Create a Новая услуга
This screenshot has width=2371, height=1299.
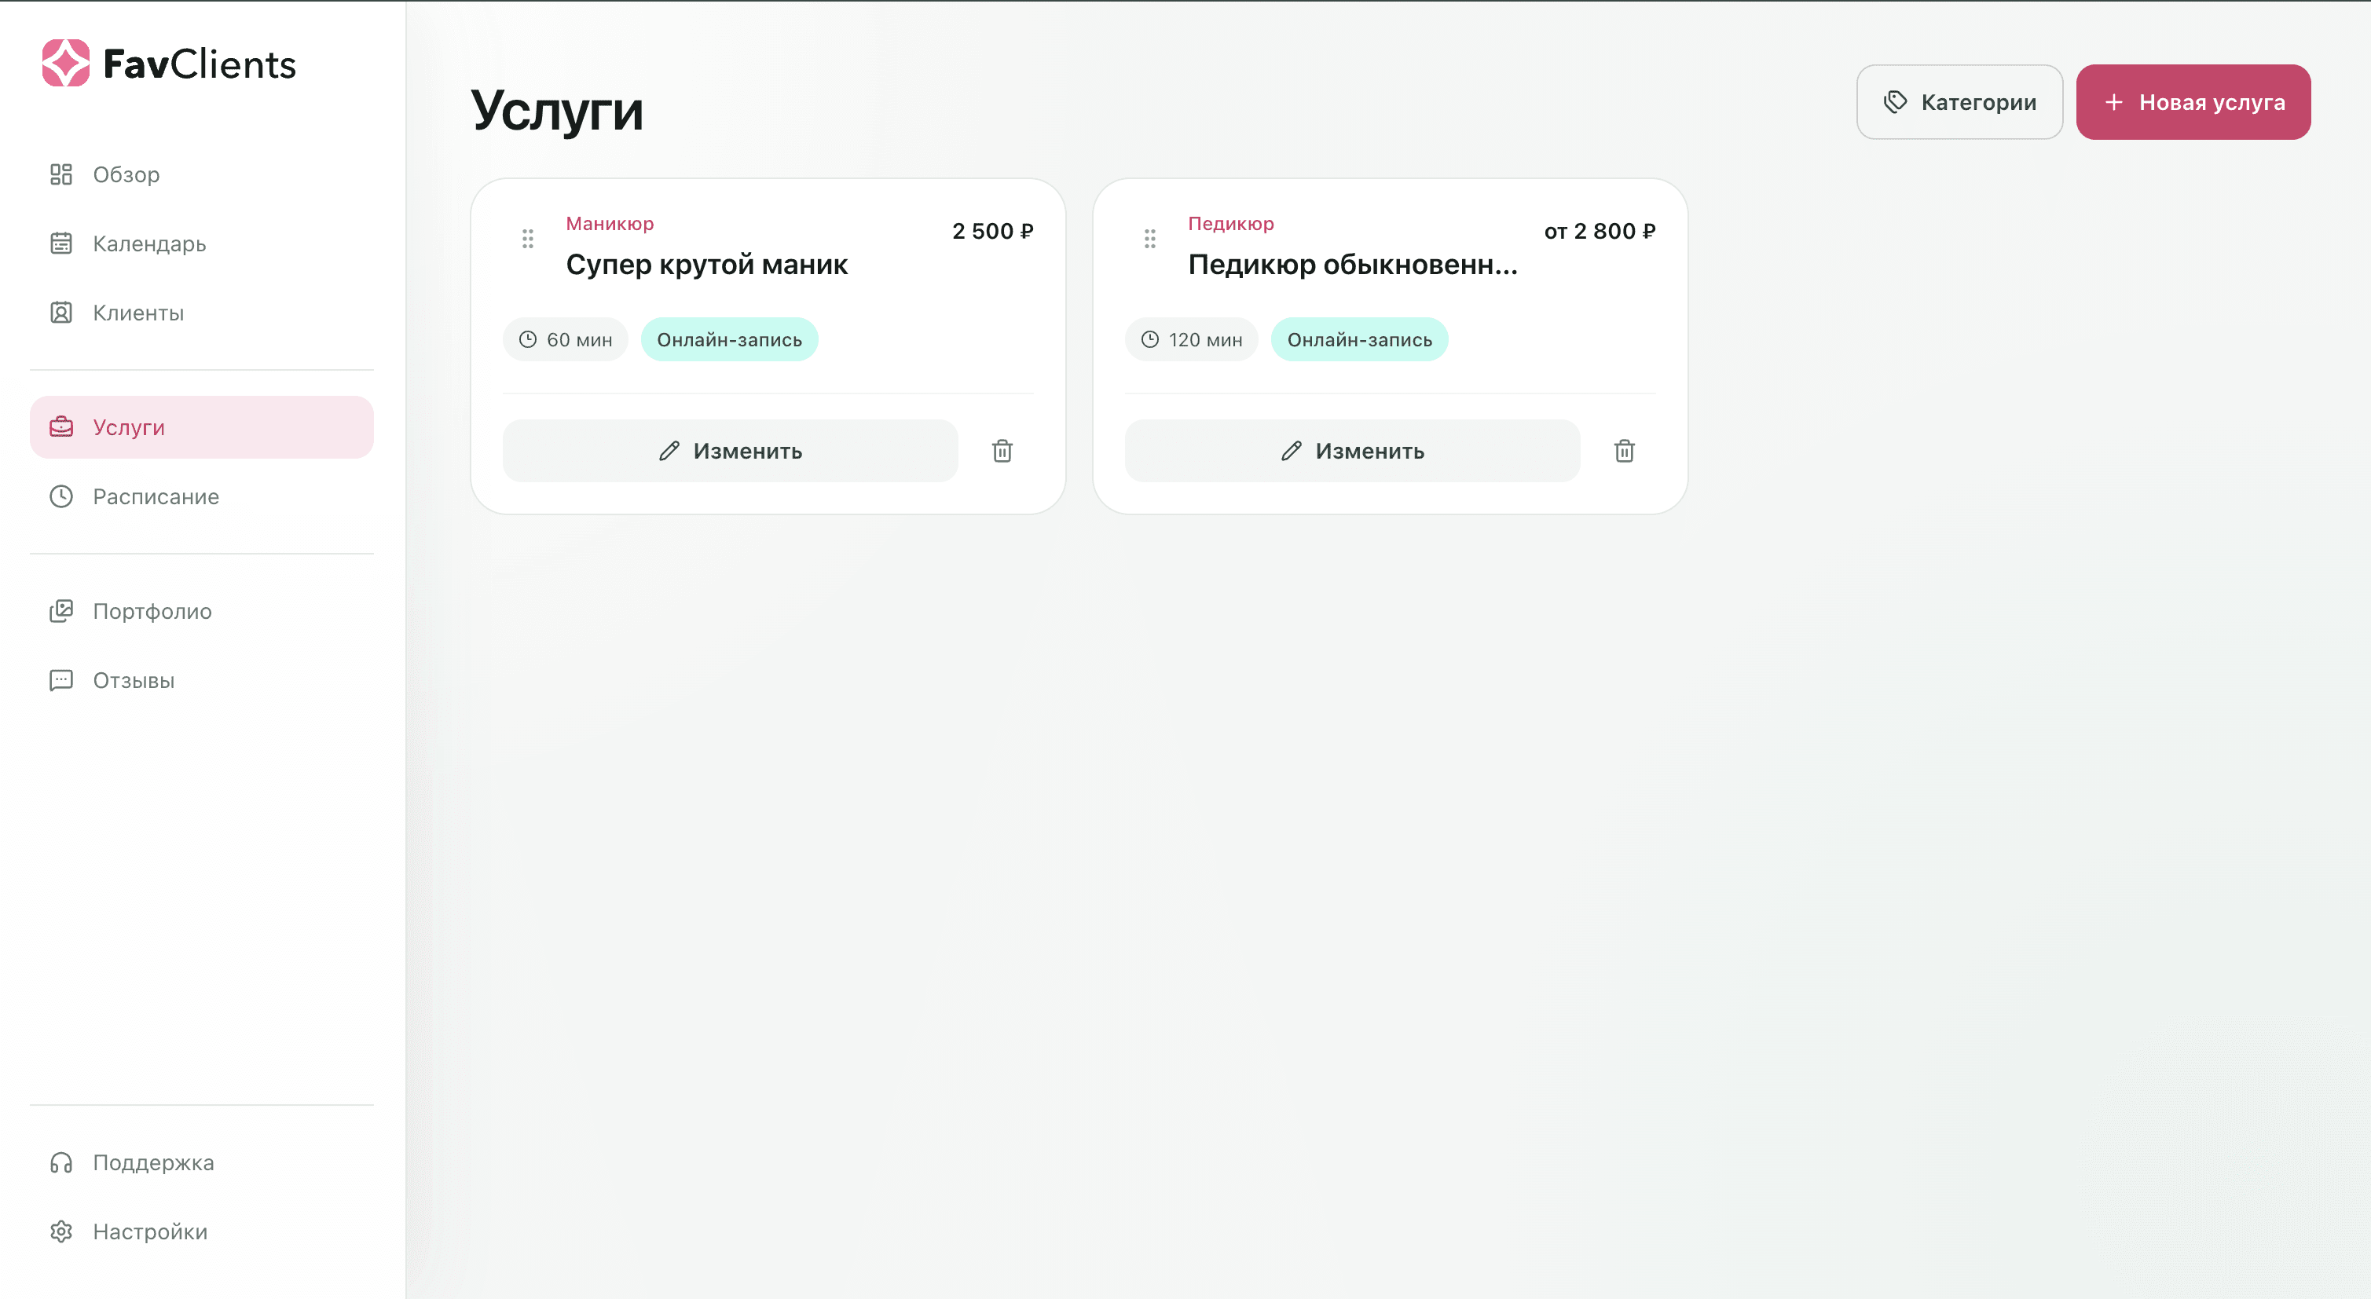point(2193,102)
